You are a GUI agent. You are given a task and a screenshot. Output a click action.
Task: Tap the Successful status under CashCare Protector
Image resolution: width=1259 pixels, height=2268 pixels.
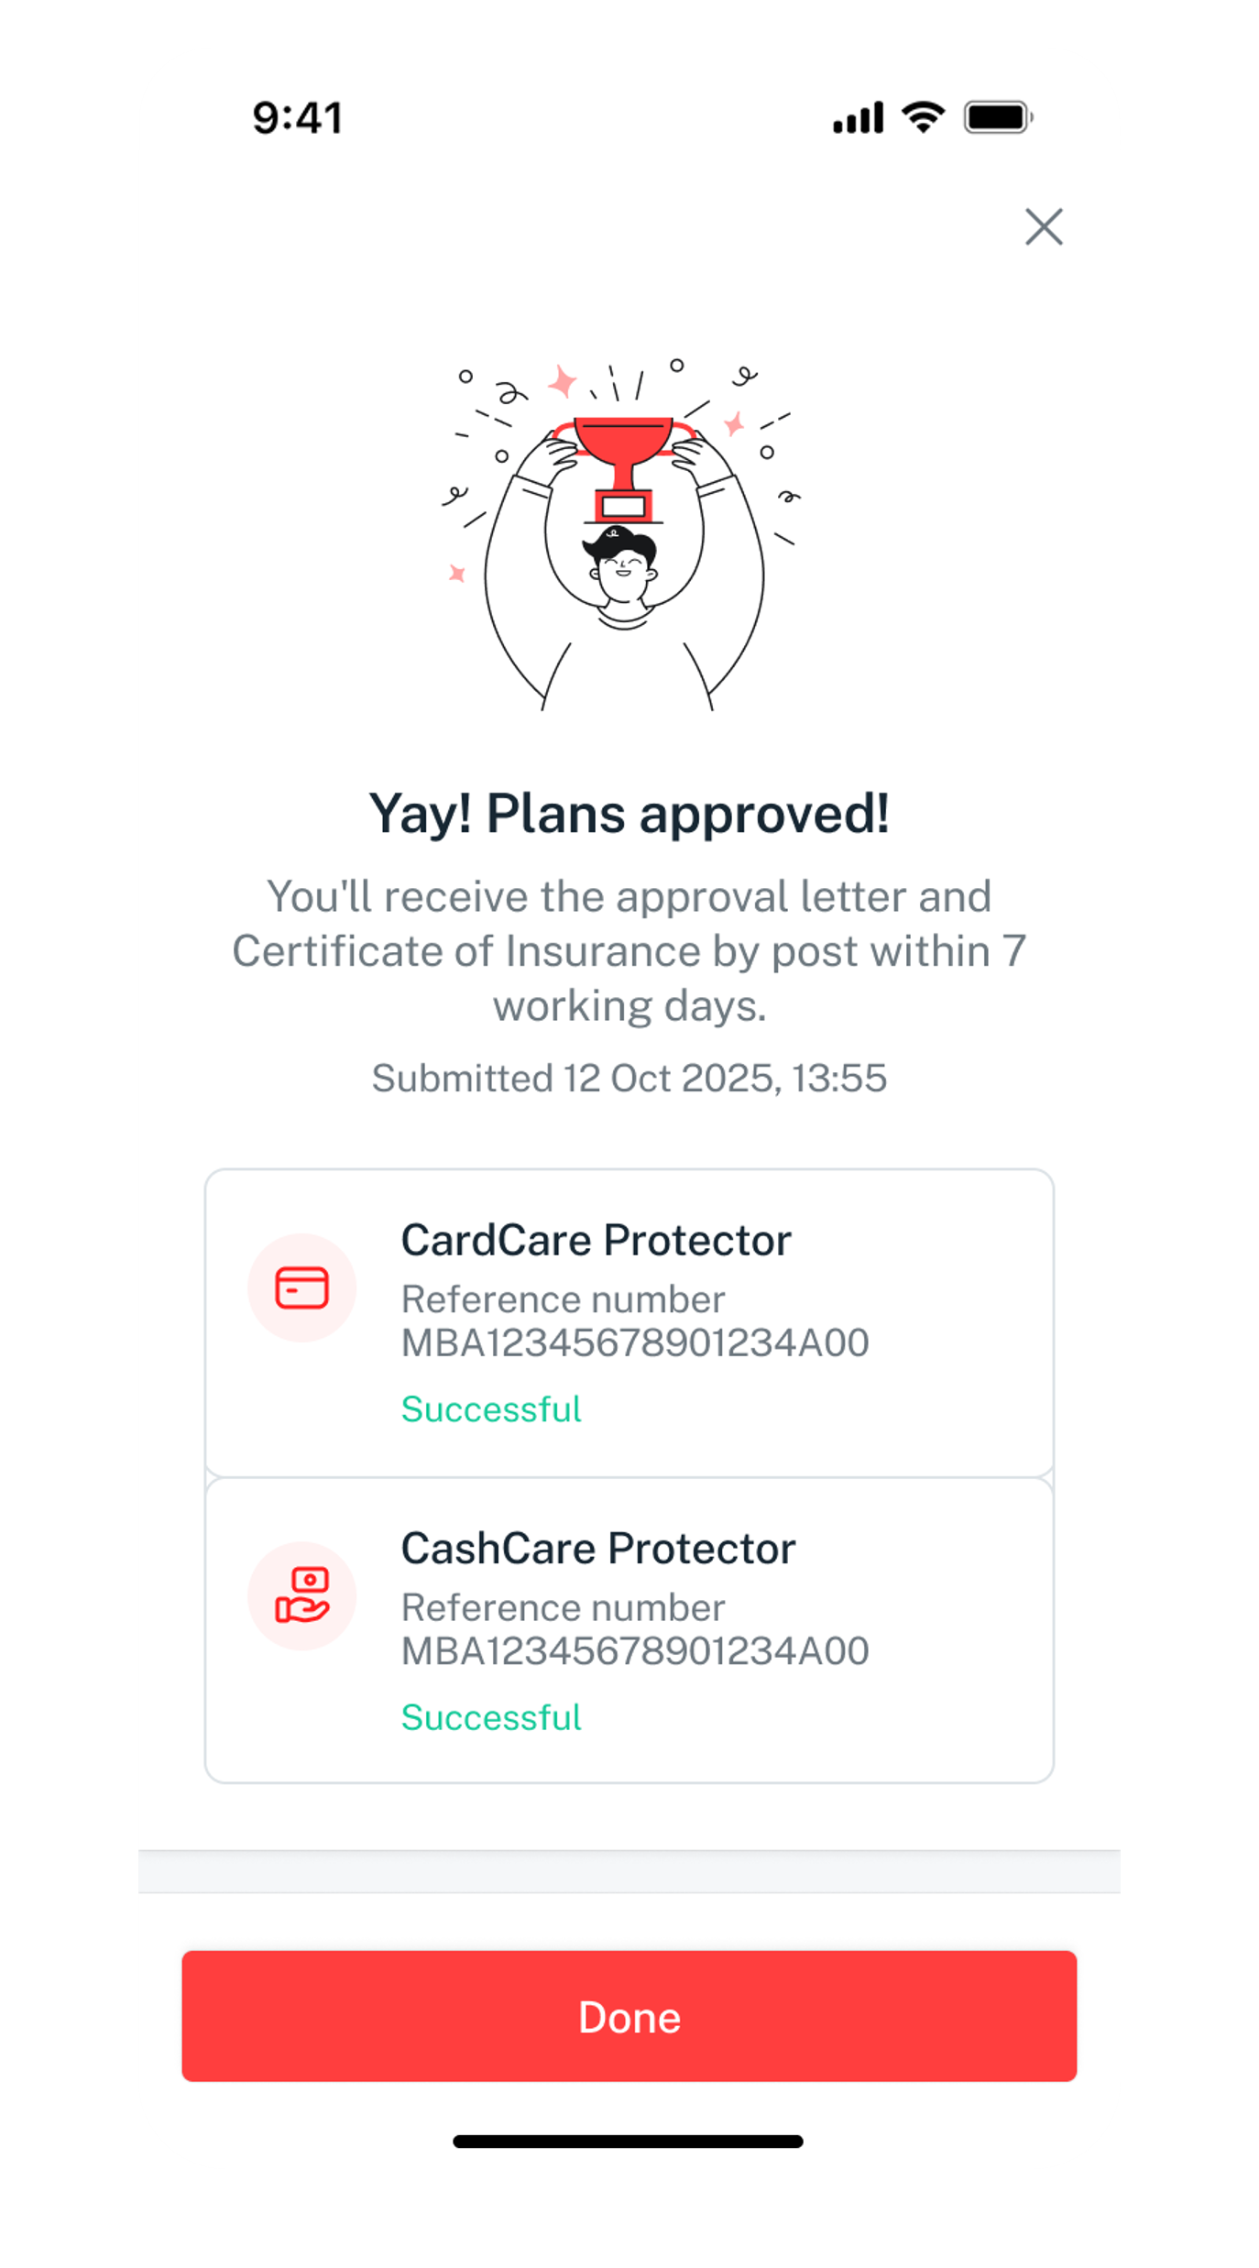click(491, 1716)
